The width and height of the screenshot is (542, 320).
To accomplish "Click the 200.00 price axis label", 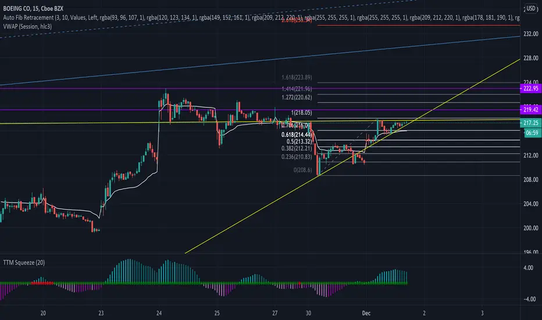I will [531, 228].
